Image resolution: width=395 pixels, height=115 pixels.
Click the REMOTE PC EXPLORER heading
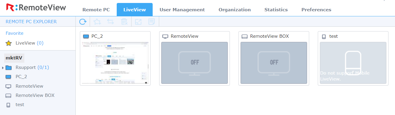(31, 22)
